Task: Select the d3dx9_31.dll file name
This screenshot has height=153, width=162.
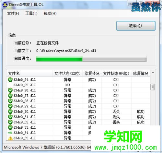Action: coord(25,117)
